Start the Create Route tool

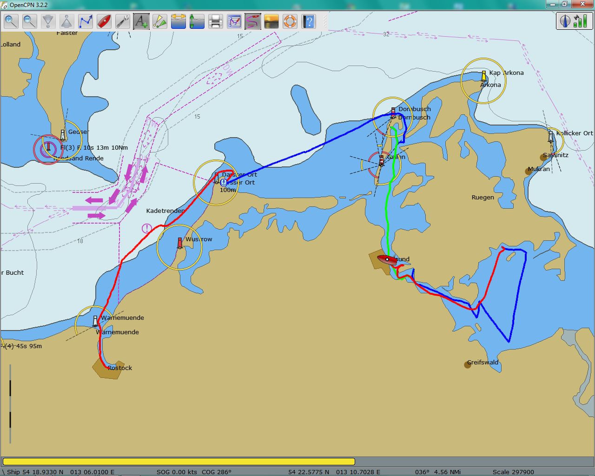pyautogui.click(x=86, y=21)
